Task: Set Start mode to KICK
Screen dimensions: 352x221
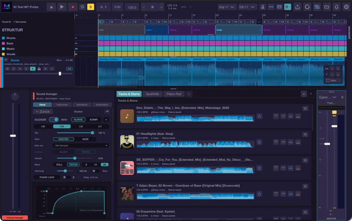Action: pyautogui.click(x=85, y=139)
